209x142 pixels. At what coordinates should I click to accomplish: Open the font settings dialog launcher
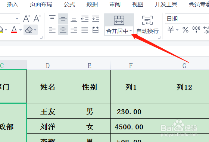point(41,38)
